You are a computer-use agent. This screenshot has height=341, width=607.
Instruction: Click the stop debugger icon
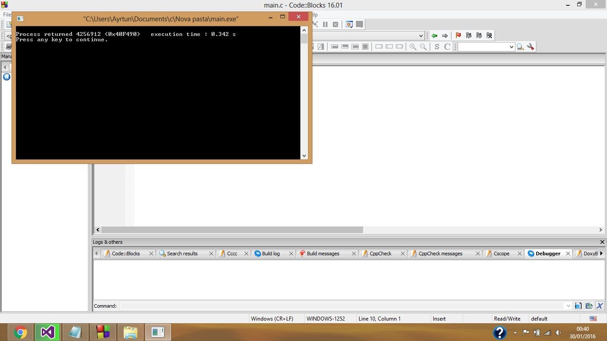coord(335,24)
